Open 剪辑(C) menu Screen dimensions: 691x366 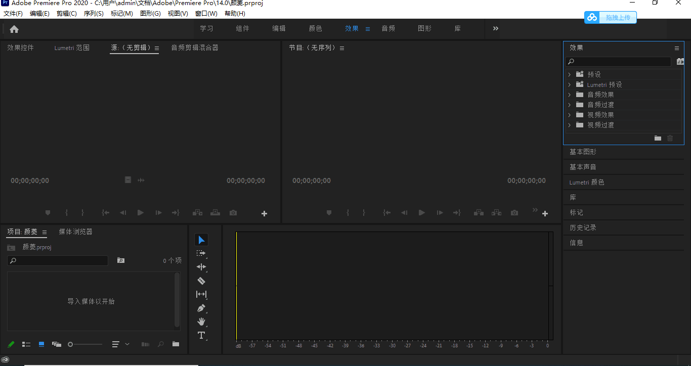click(x=67, y=14)
